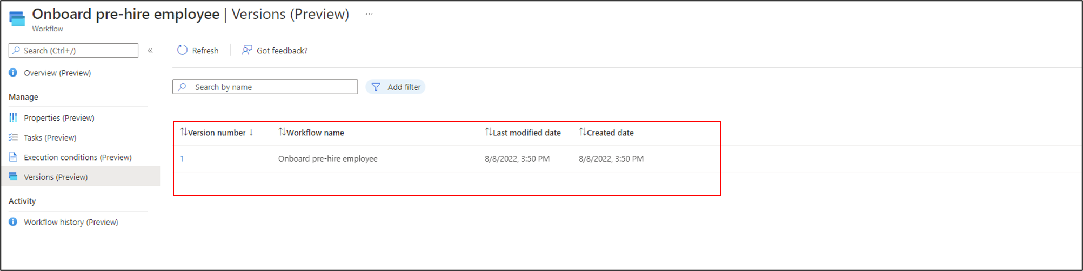
Task: Click the Overview (Preview) info icon
Action: pyautogui.click(x=13, y=73)
